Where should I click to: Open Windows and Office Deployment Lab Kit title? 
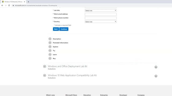click(x=67, y=66)
